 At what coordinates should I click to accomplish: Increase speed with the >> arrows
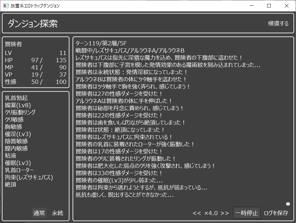[x=224, y=213]
